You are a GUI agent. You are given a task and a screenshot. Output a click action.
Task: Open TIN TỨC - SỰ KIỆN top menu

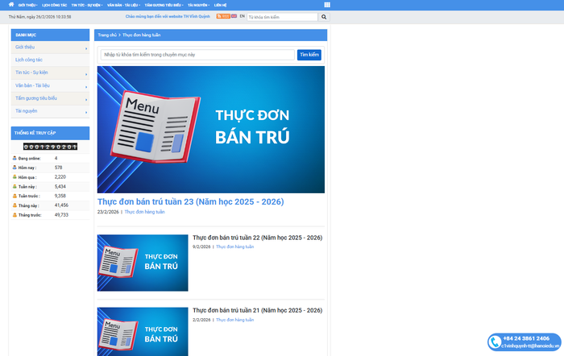point(87,5)
